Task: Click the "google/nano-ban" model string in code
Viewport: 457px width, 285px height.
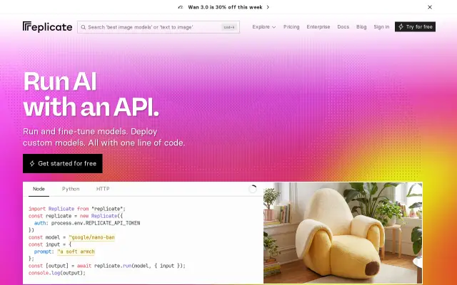Action: [92, 237]
